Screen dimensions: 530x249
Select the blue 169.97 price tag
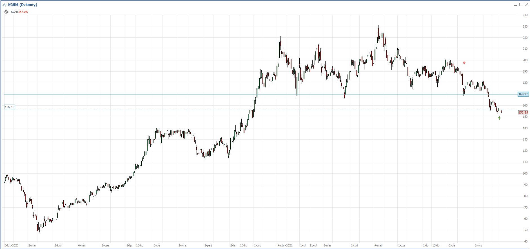tap(523, 94)
